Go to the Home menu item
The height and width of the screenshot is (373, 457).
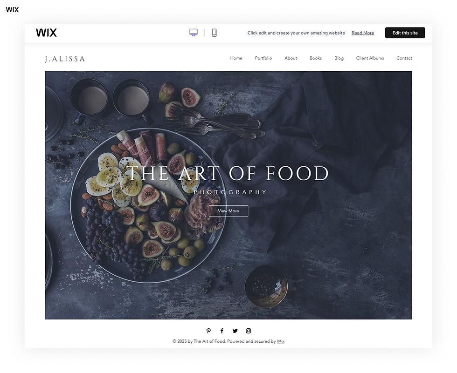point(236,58)
